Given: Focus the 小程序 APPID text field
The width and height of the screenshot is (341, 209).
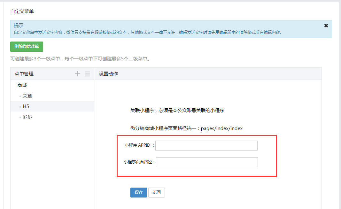Looking at the screenshot, I should pyautogui.click(x=206, y=145).
